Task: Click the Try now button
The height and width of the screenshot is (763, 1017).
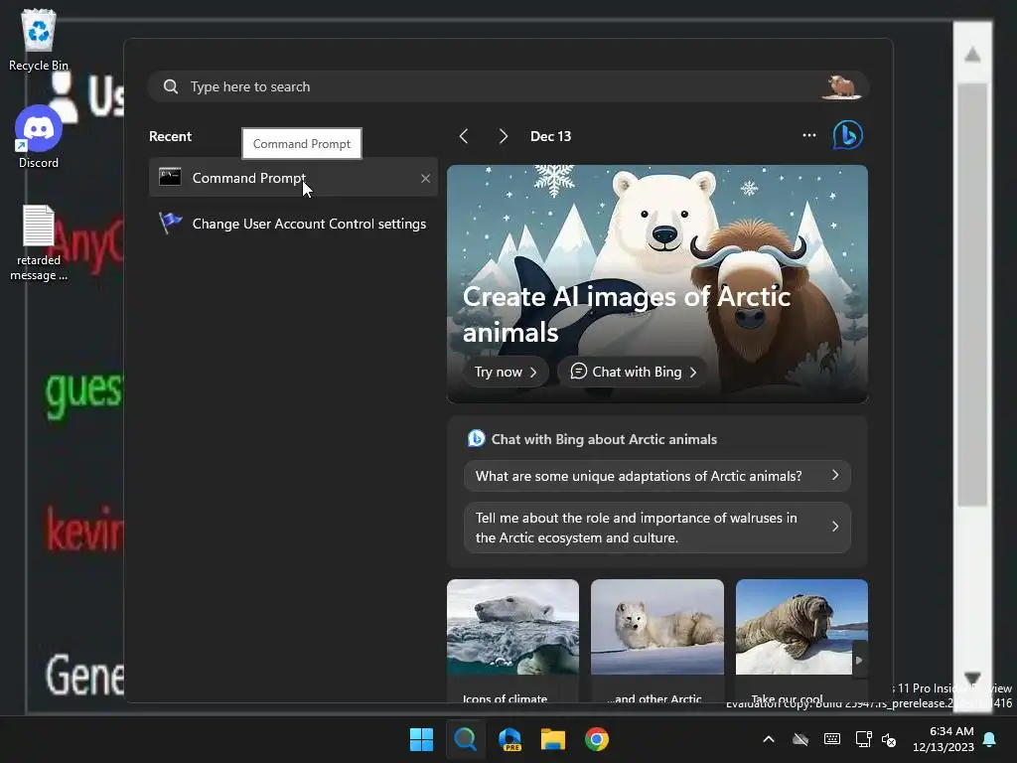Action: [x=506, y=372]
